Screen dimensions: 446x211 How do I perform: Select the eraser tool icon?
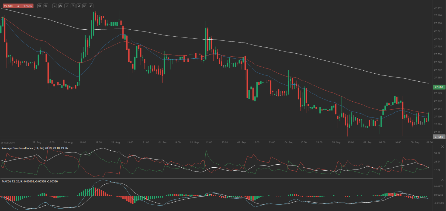tap(91, 6)
